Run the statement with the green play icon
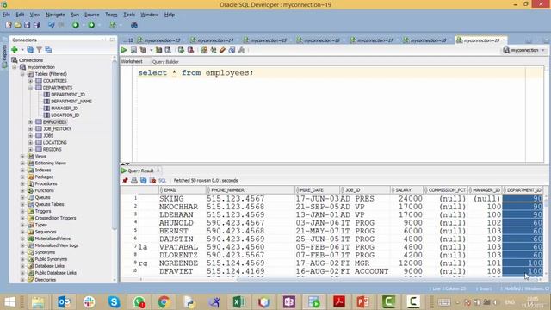Viewport: 551px width, 310px height. click(x=124, y=50)
